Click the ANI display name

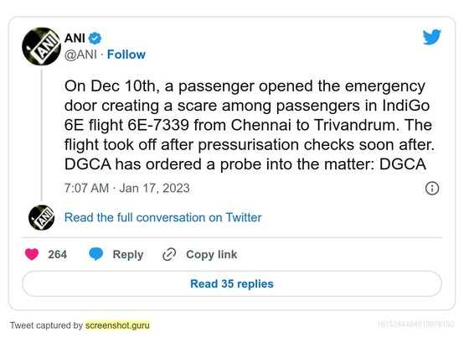pyautogui.click(x=75, y=39)
